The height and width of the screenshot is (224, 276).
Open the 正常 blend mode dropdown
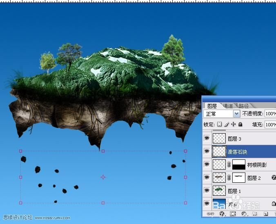pos(222,114)
